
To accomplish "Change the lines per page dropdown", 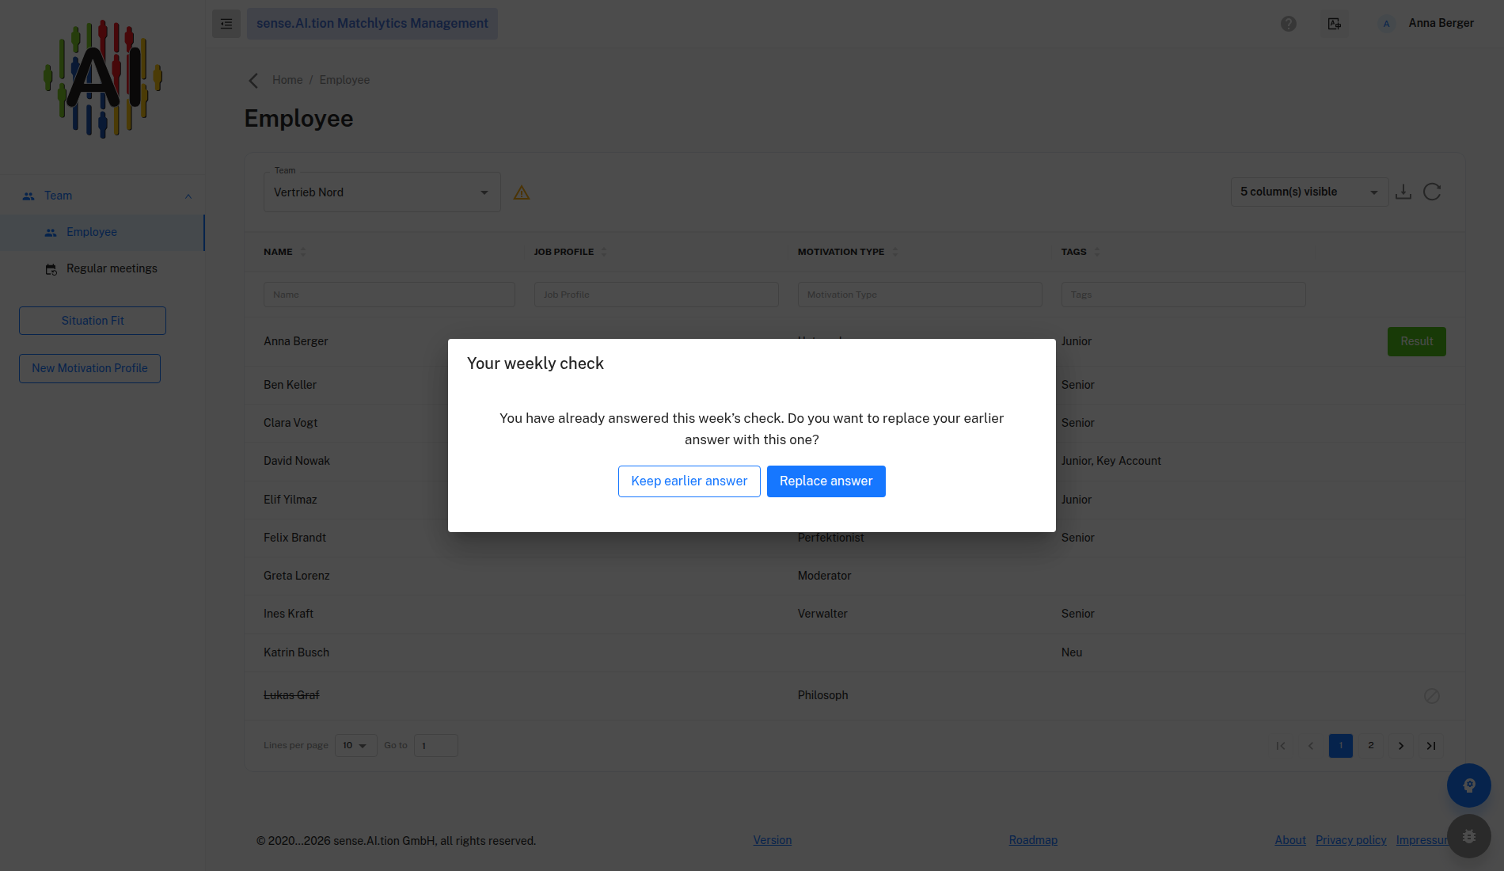I will (356, 746).
